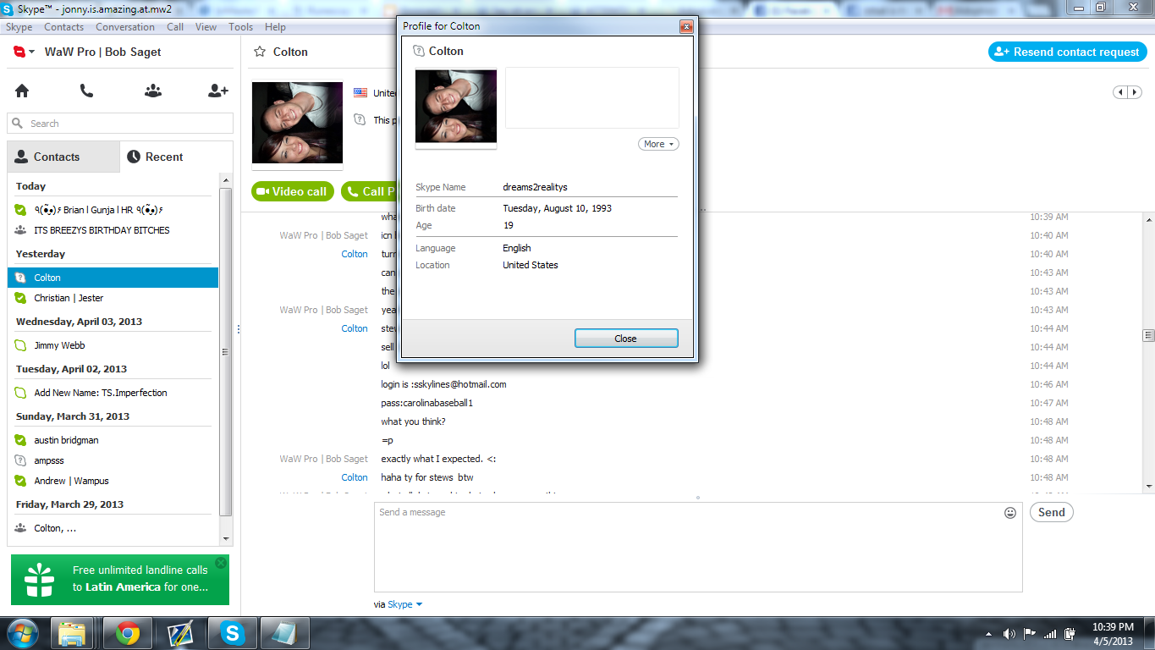The width and height of the screenshot is (1155, 650).
Task: Launch Google Chrome from the taskbar
Action: click(128, 633)
